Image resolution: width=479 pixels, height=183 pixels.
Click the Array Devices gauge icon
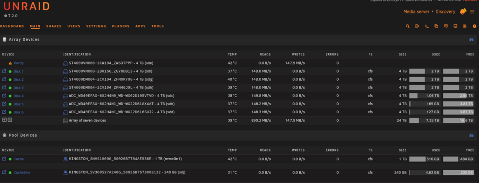click(471, 40)
